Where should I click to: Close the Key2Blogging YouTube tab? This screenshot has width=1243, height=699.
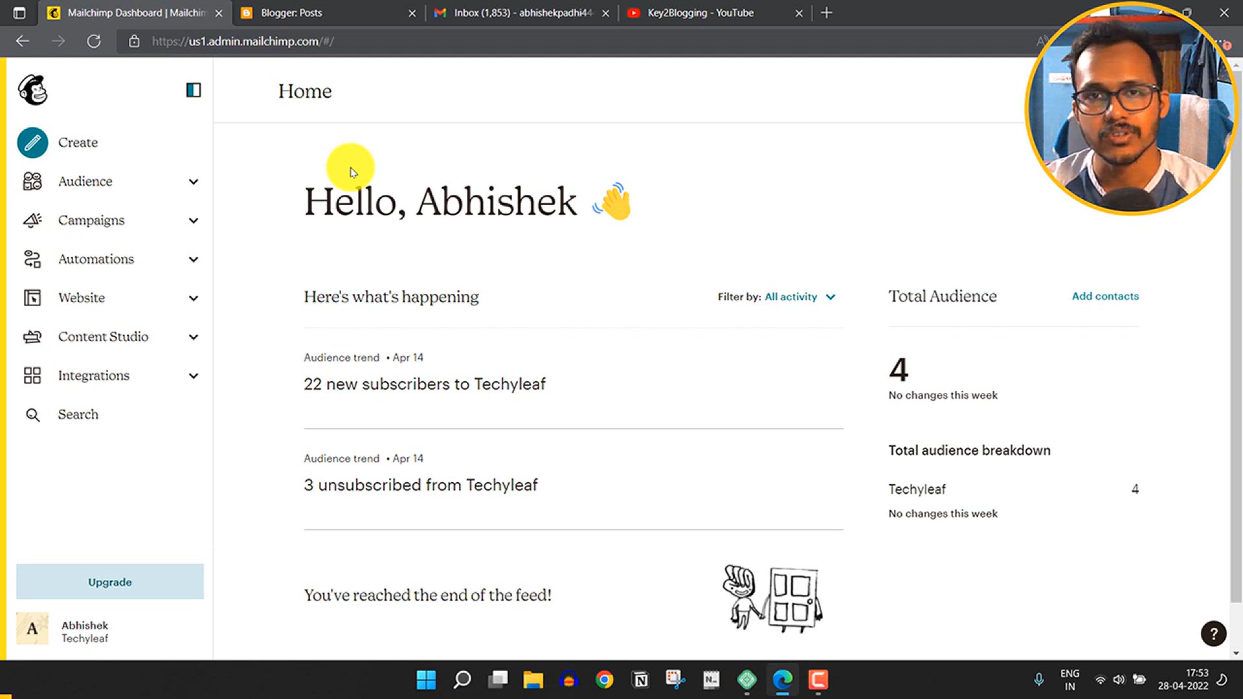point(799,13)
